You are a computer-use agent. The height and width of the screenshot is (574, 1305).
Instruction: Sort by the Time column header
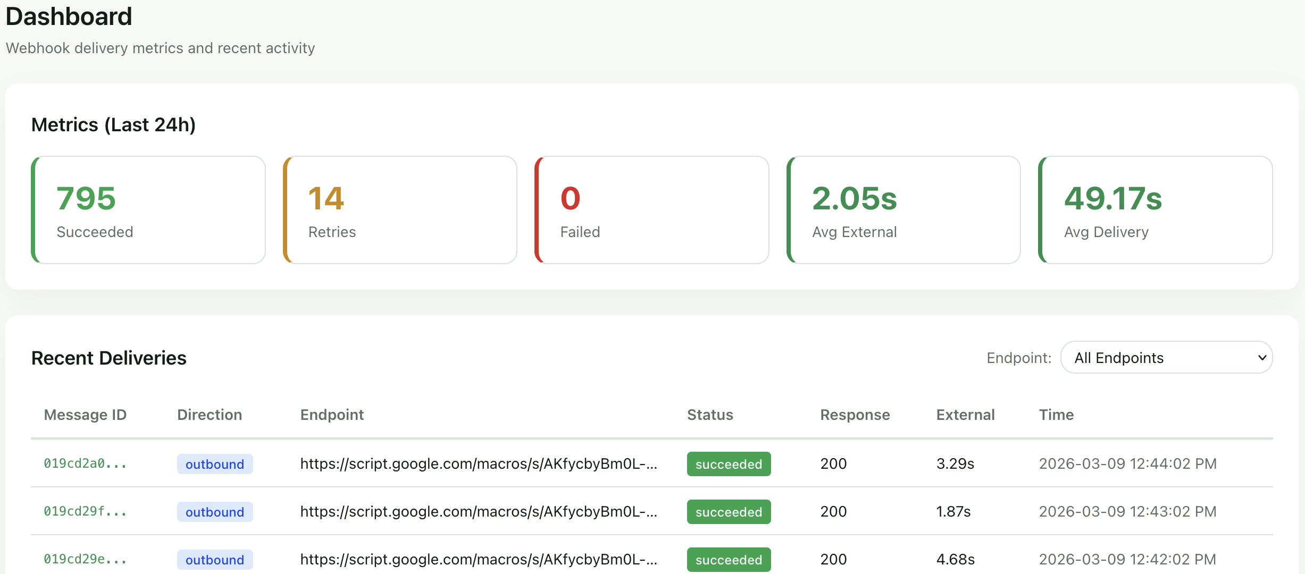tap(1056, 415)
